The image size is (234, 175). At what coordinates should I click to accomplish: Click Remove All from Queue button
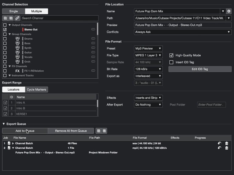(71, 131)
